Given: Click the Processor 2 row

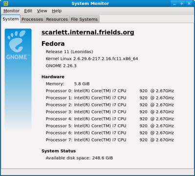Looking at the screenshot, I should pos(110,105).
